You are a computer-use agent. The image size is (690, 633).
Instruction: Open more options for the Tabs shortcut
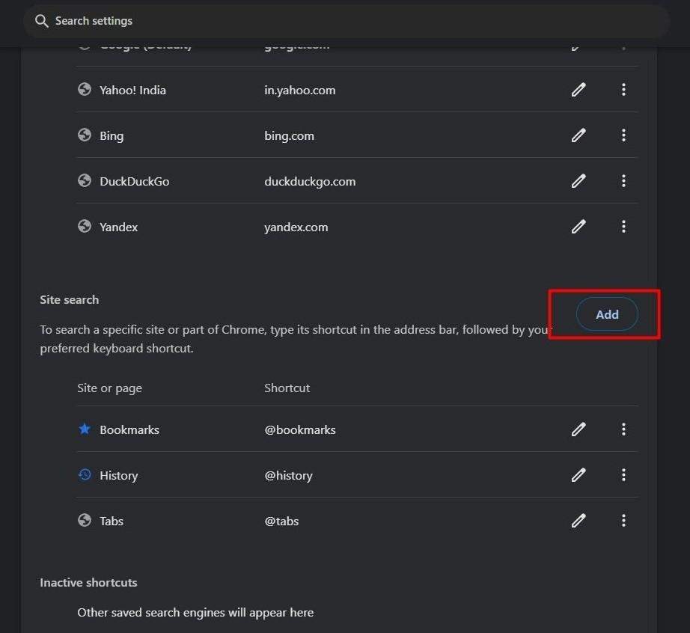(x=623, y=520)
